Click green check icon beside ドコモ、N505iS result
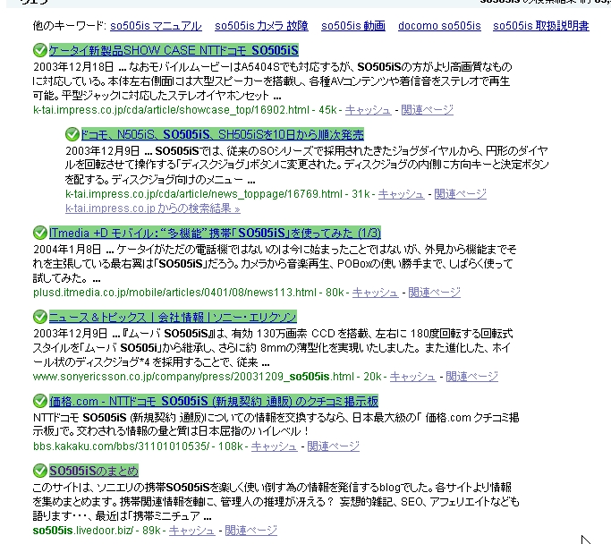Image resolution: width=611 pixels, height=544 pixels. point(72,134)
